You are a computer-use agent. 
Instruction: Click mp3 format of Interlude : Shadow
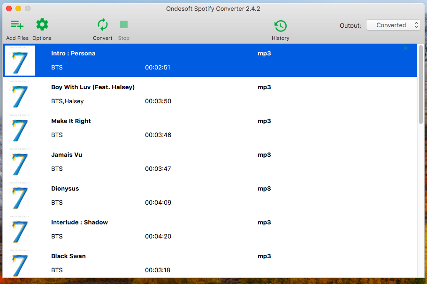pos(265,223)
